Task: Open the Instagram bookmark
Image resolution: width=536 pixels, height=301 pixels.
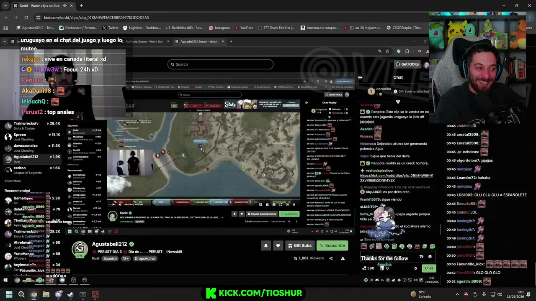Action: 219,28
